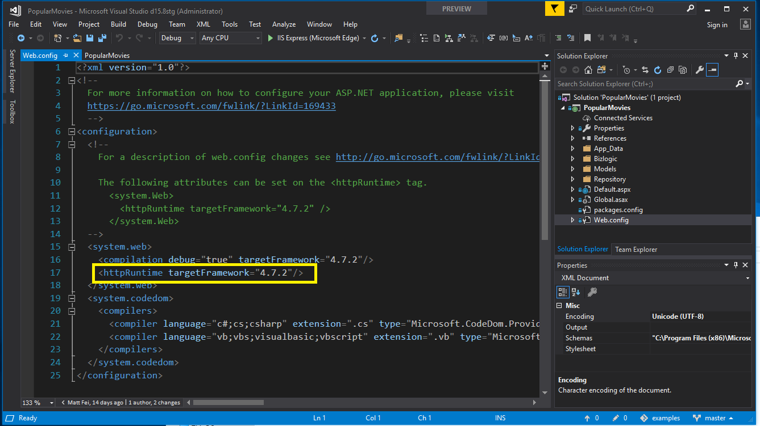760x426 pixels.
Task: Open the IIS Express browser dropdown arrow
Action: pos(364,38)
